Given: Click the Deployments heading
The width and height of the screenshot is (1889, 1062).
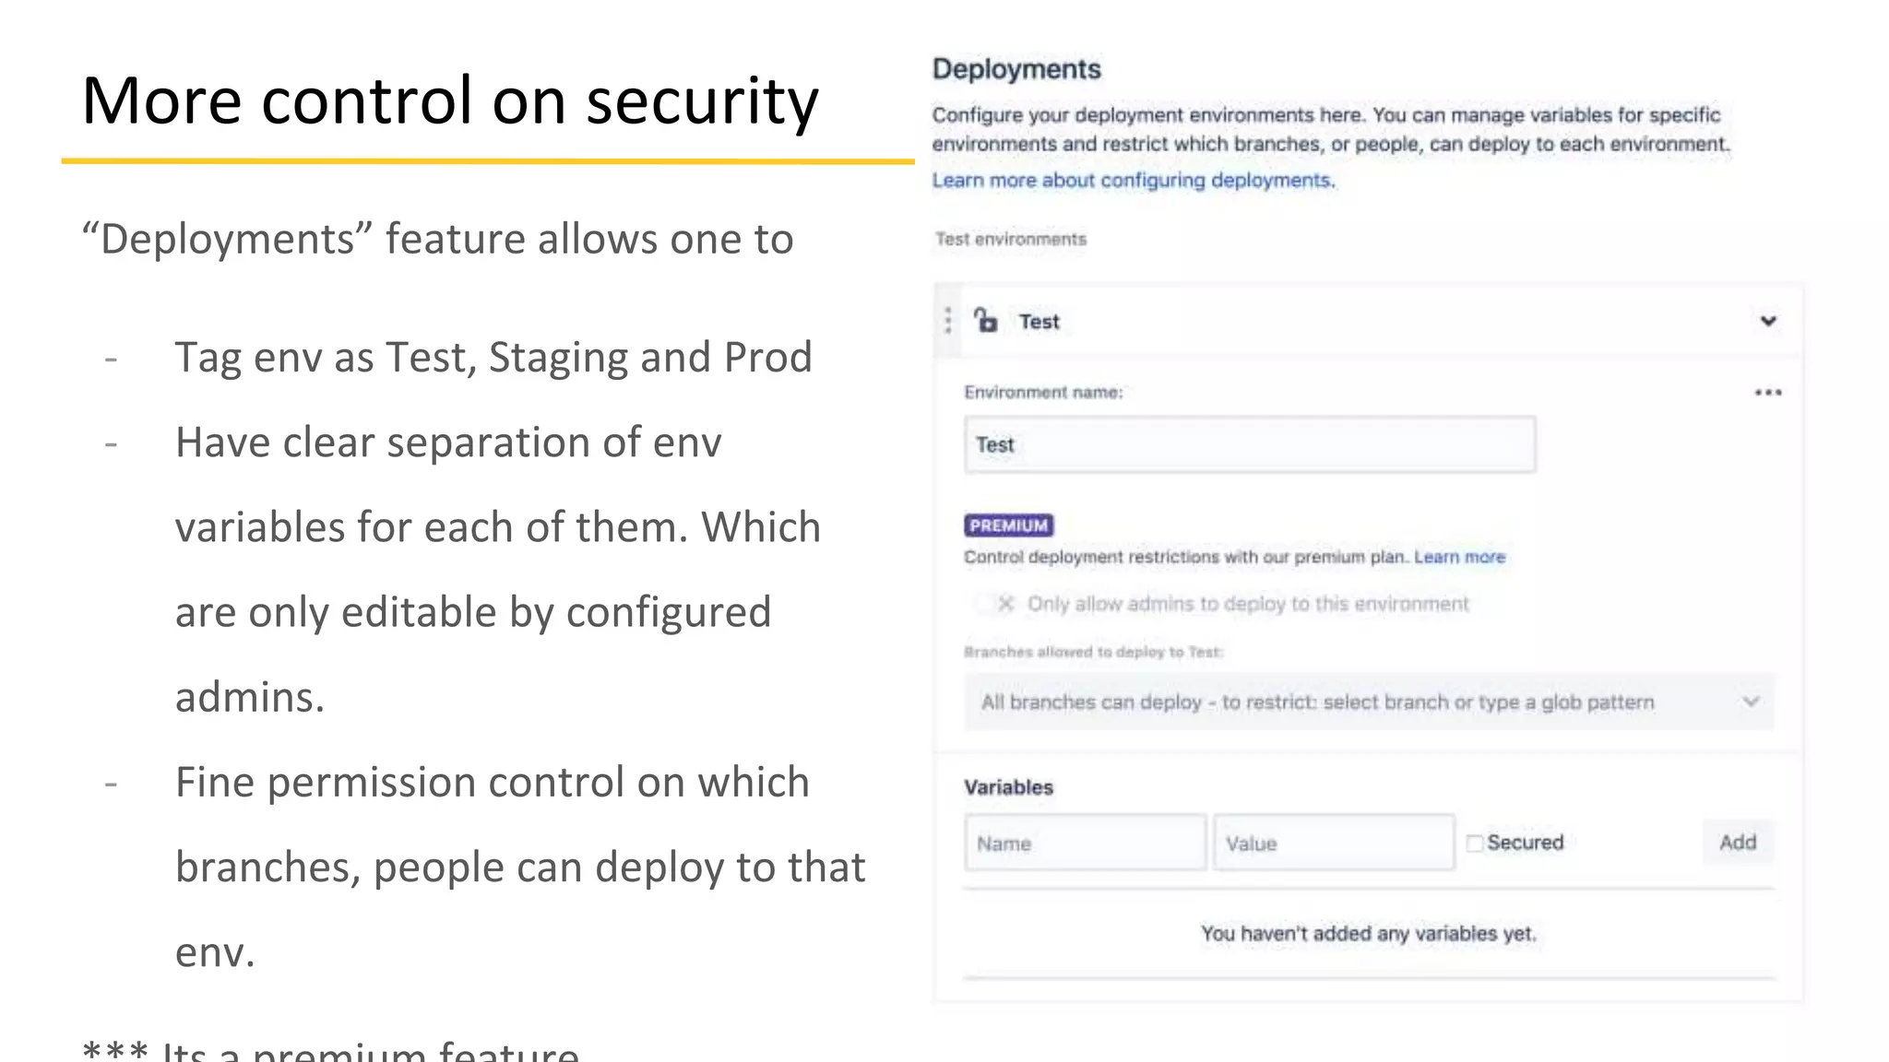Looking at the screenshot, I should (x=1016, y=69).
